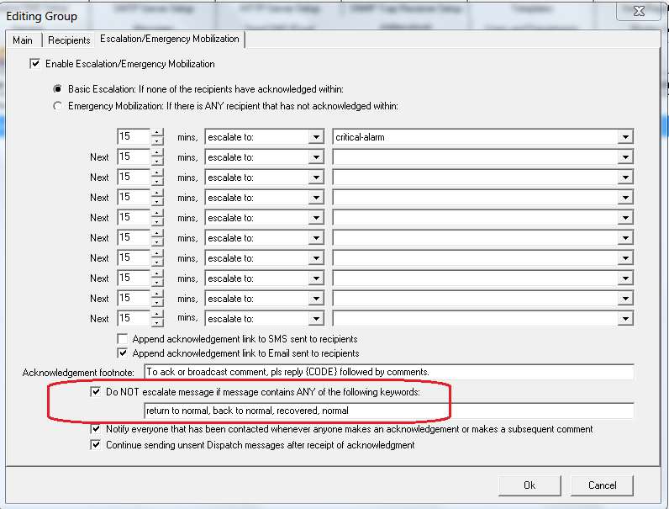Image resolution: width=669 pixels, height=509 pixels.
Task: Choose the Emergency Mobilization radio option
Action: click(58, 106)
